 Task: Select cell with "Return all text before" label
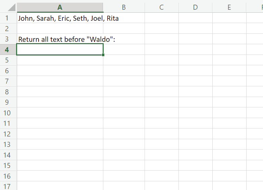tap(60, 39)
